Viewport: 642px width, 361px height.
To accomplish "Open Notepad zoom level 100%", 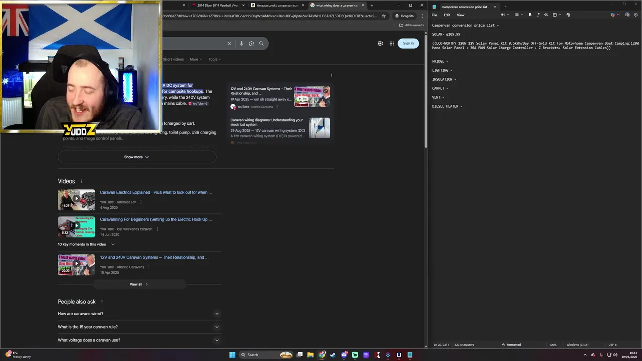I will [553, 345].
